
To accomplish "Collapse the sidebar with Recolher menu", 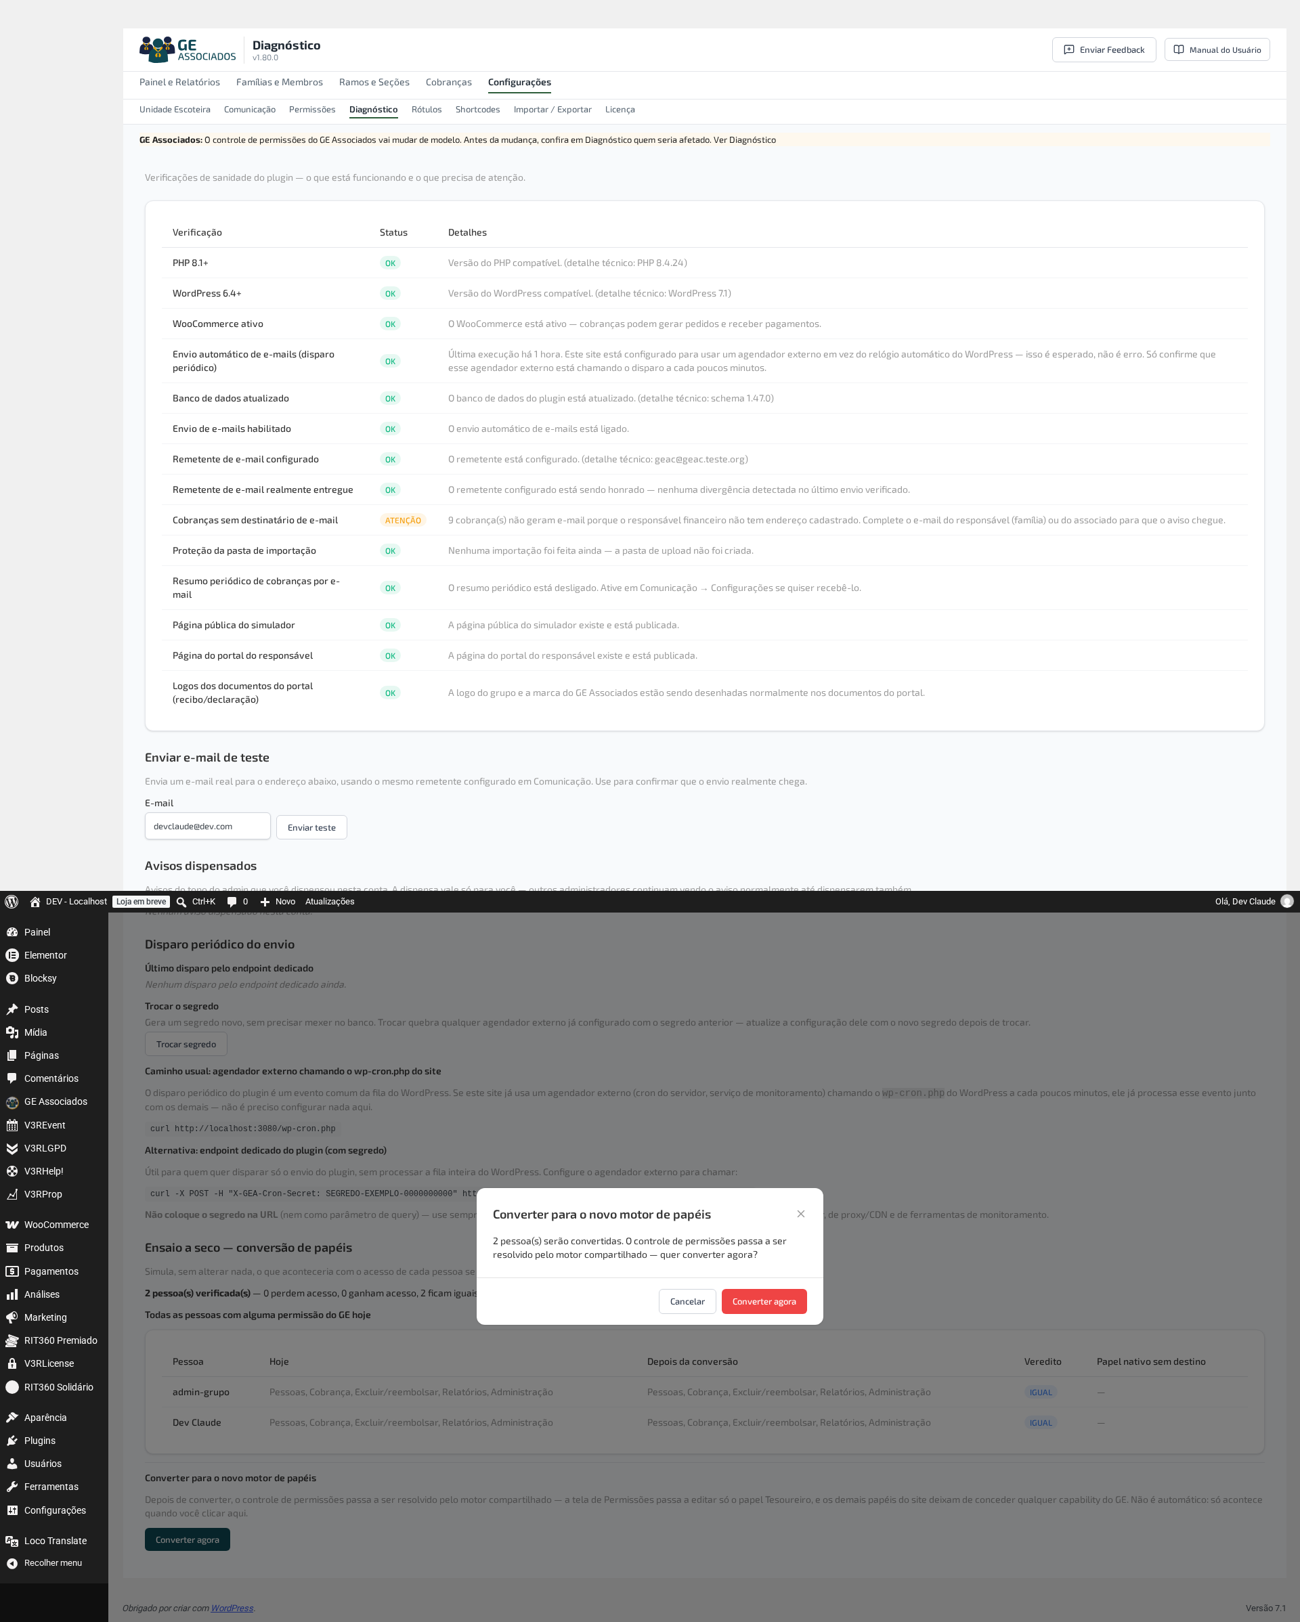I will point(54,1562).
